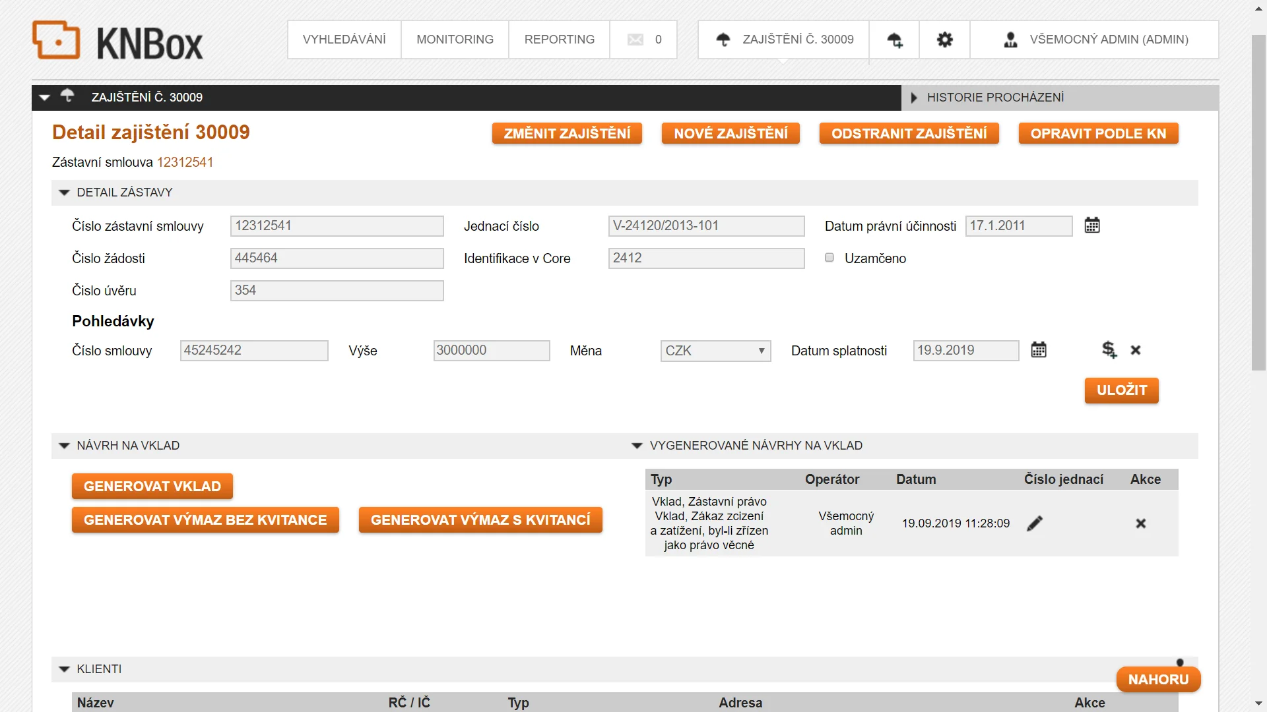
Task: Collapse the Návrh na vklad section
Action: point(64,446)
